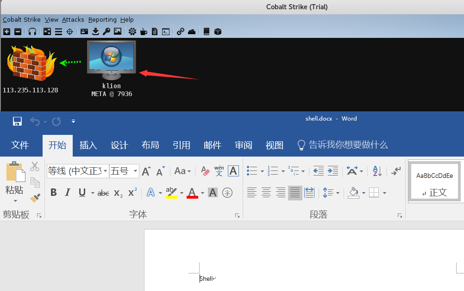Toggle Italic formatting
464x291 pixels.
pos(68,193)
